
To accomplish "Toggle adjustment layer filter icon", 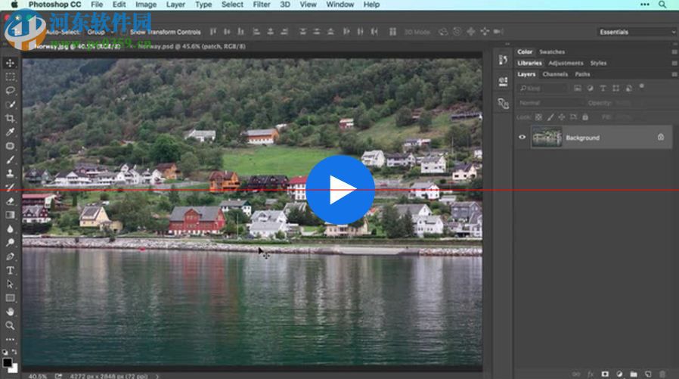I will (x=591, y=88).
